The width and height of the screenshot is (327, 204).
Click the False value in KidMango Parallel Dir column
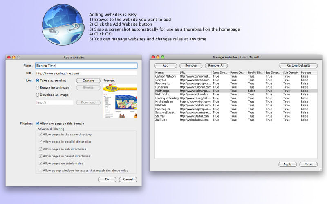(x=251, y=91)
